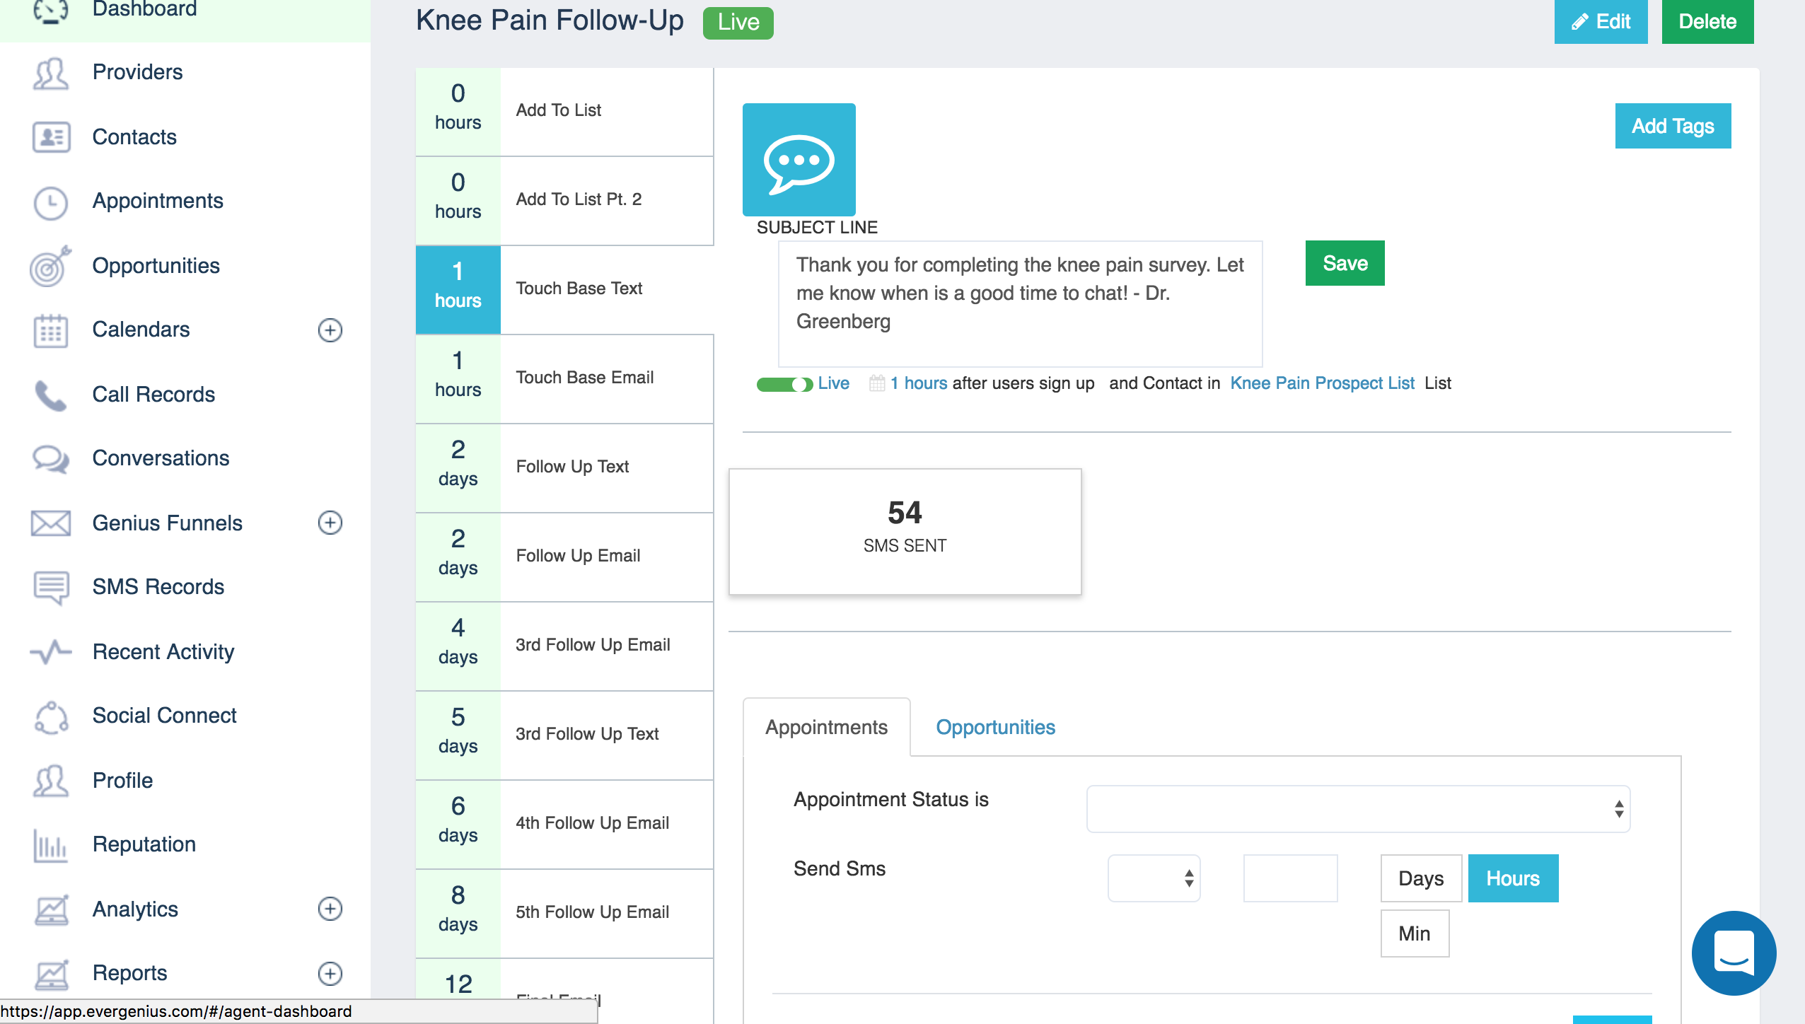Click the SMS speech bubble icon tile
The width and height of the screenshot is (1805, 1024).
click(x=799, y=160)
